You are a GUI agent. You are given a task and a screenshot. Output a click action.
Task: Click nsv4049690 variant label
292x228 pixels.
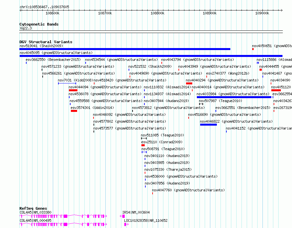tap(166, 73)
